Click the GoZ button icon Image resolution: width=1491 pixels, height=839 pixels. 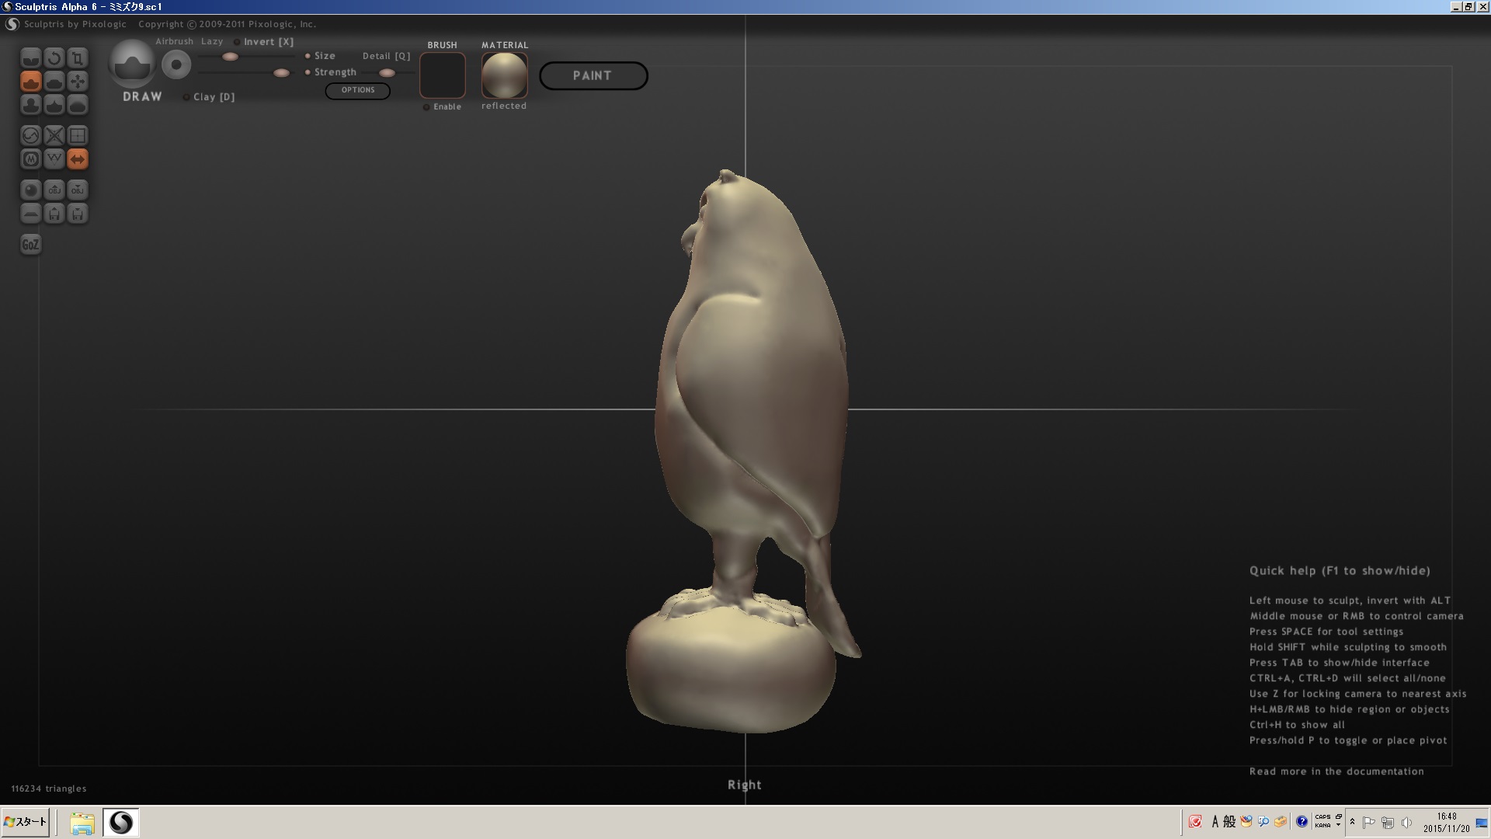[x=30, y=245]
